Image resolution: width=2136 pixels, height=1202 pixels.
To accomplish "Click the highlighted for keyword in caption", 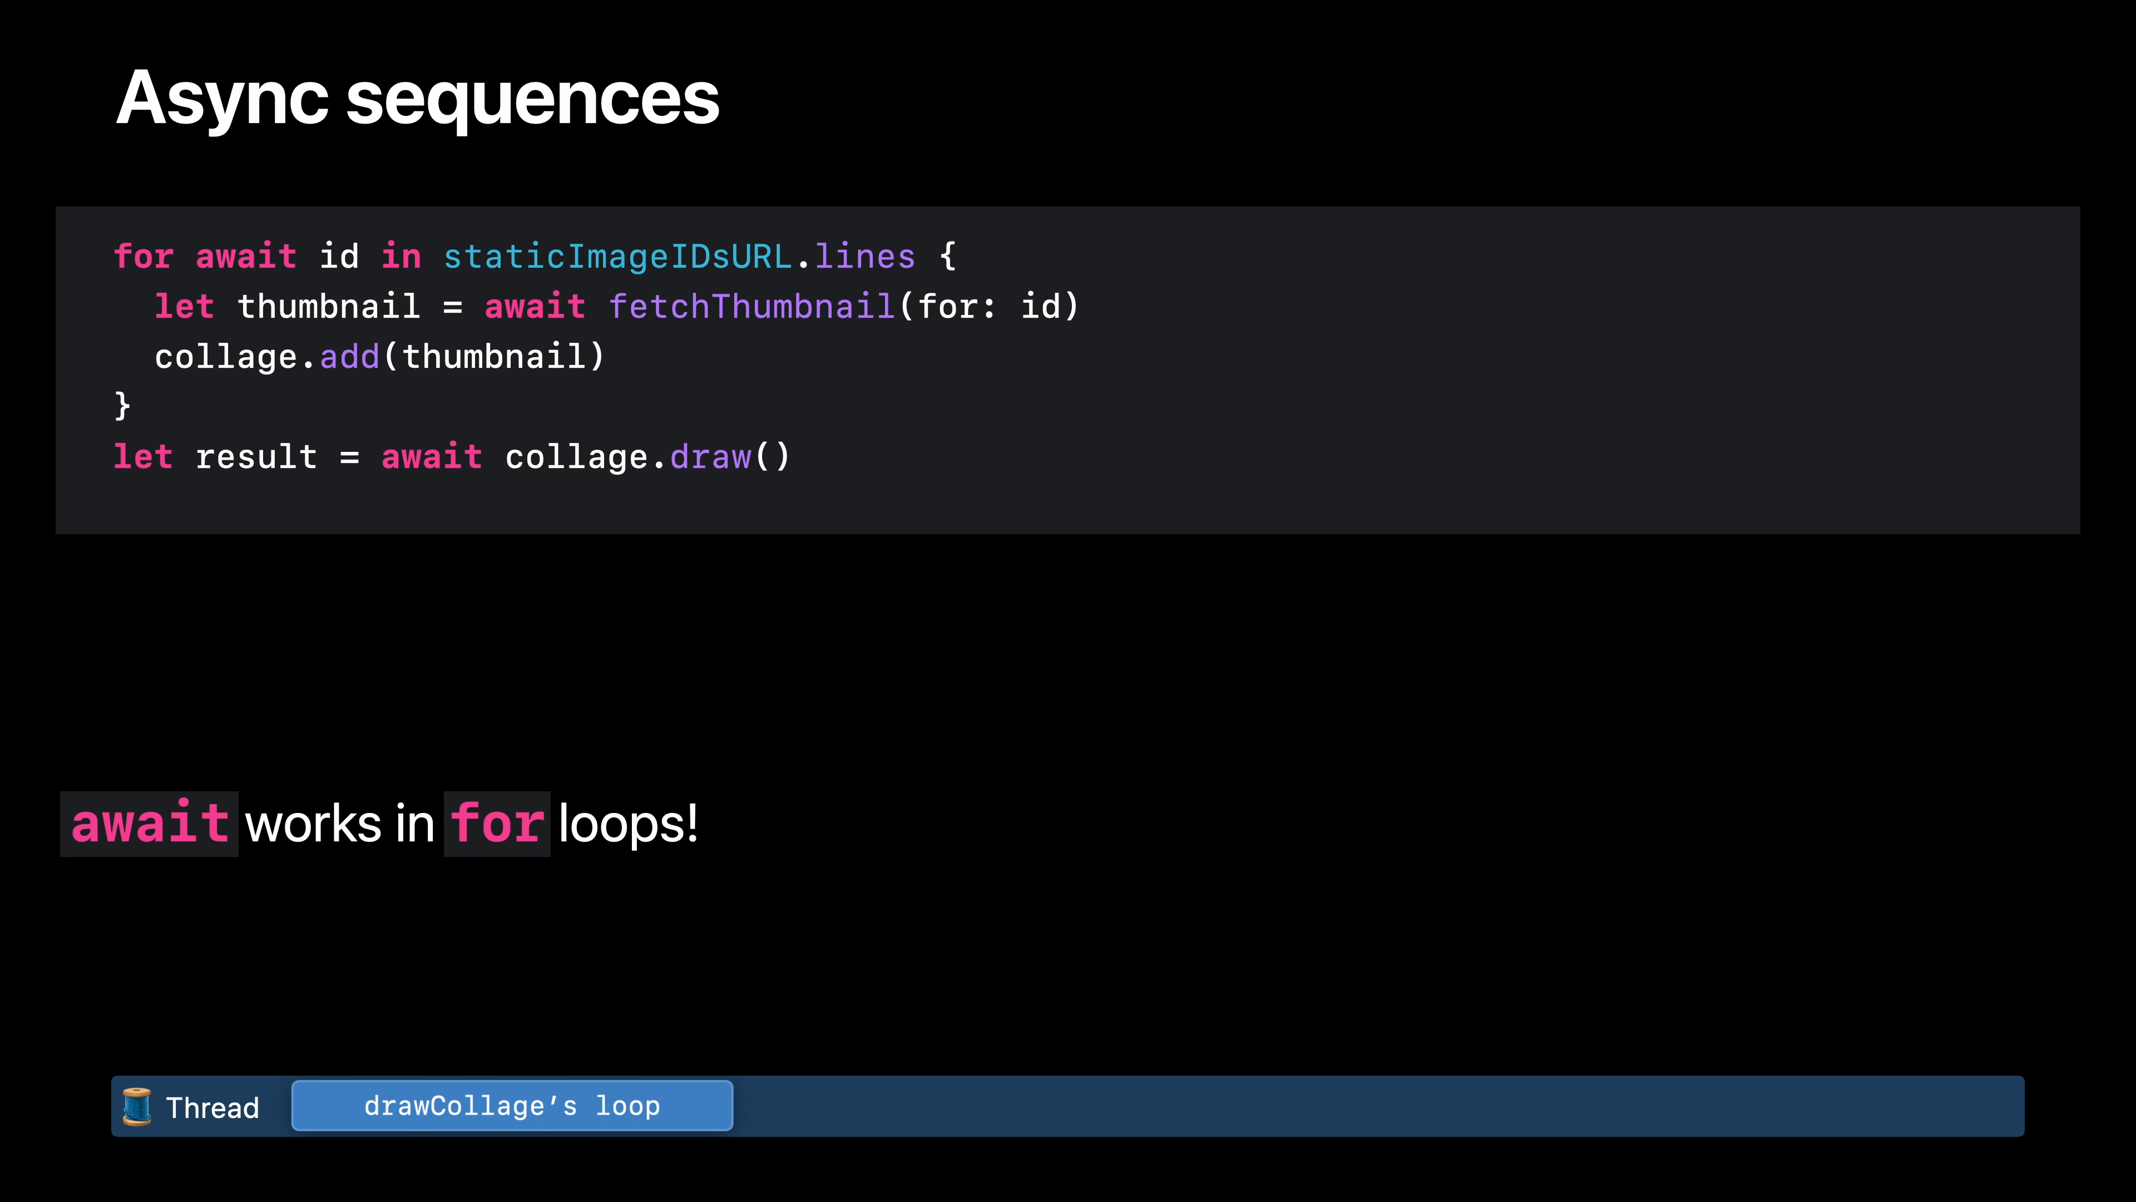I will click(497, 824).
